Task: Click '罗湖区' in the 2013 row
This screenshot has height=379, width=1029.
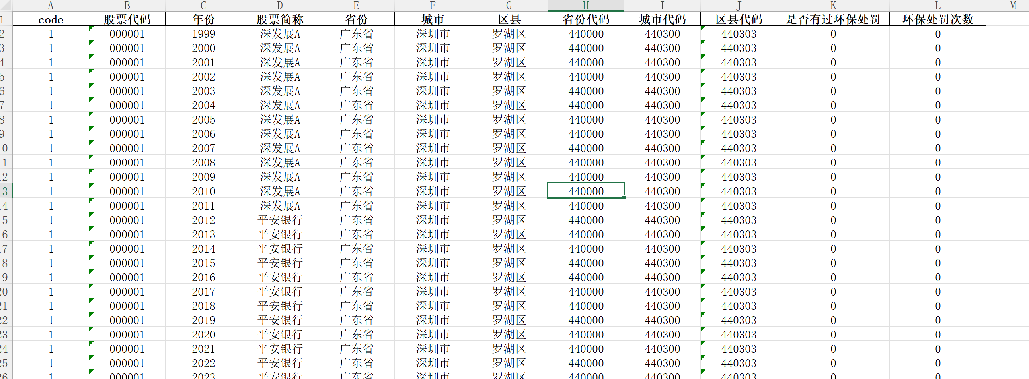Action: 509,234
